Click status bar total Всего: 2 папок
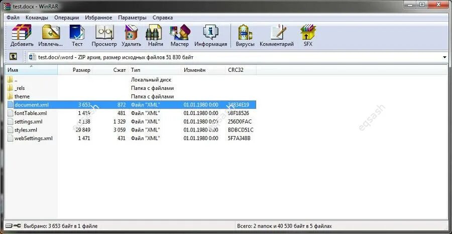Viewport: 452px width, 234px height. click(284, 226)
